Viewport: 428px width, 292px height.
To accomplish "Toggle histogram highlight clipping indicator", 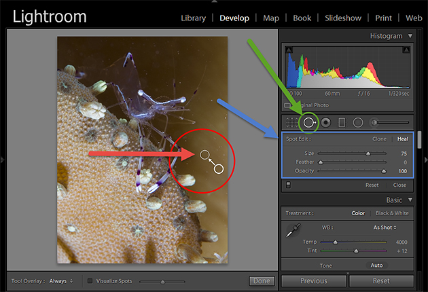I will tap(406, 50).
